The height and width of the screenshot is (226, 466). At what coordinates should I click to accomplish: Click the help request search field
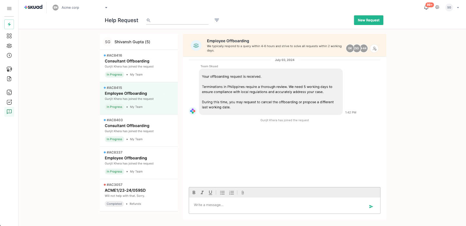(177, 20)
